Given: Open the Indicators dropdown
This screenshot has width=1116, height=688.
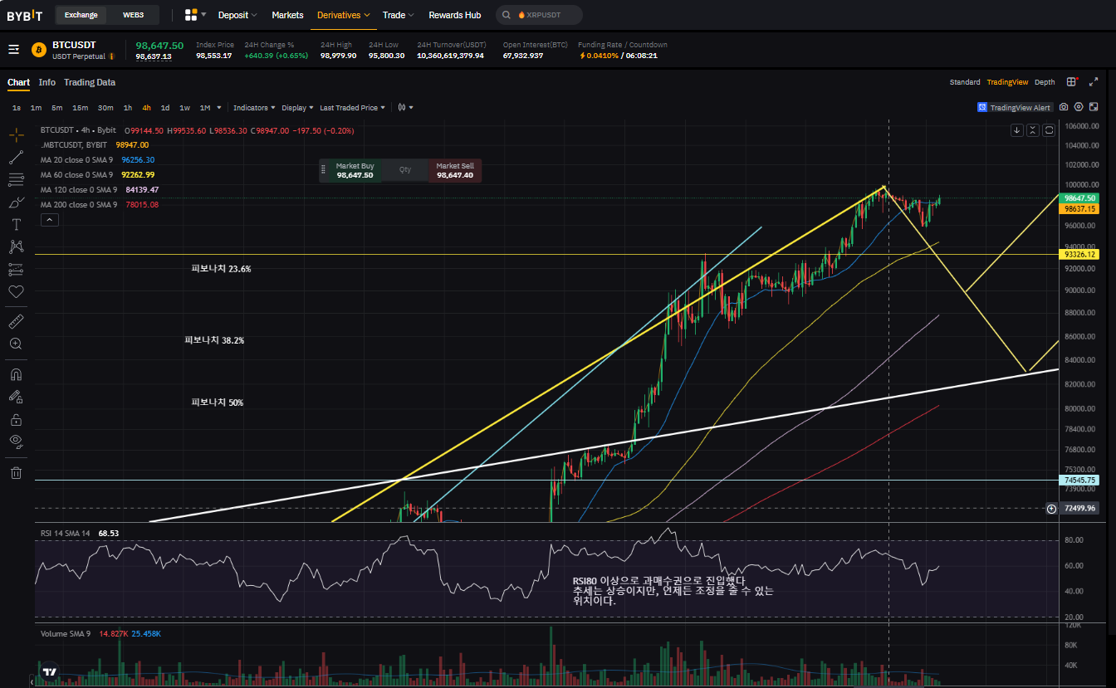Looking at the screenshot, I should [253, 108].
